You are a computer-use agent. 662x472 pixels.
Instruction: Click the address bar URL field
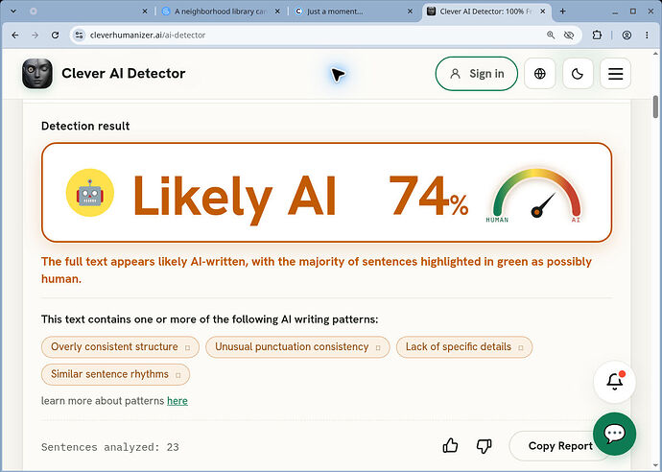(313, 35)
